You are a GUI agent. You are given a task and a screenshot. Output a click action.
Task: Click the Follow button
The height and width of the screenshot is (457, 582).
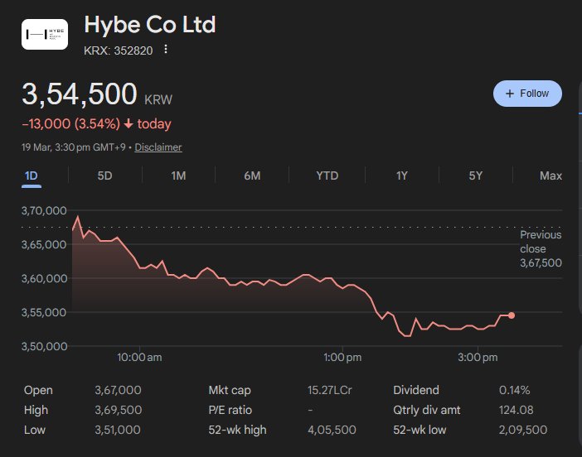[527, 94]
